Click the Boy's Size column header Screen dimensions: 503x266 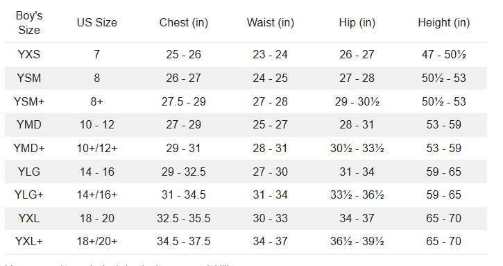(x=29, y=23)
